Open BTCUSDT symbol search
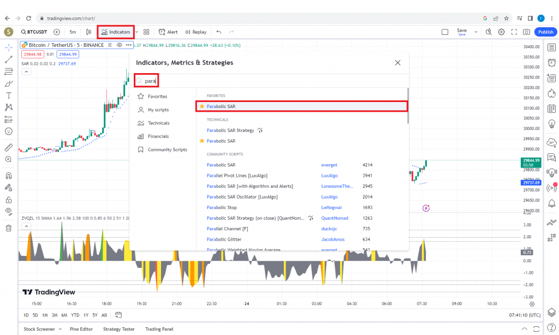 [34, 32]
